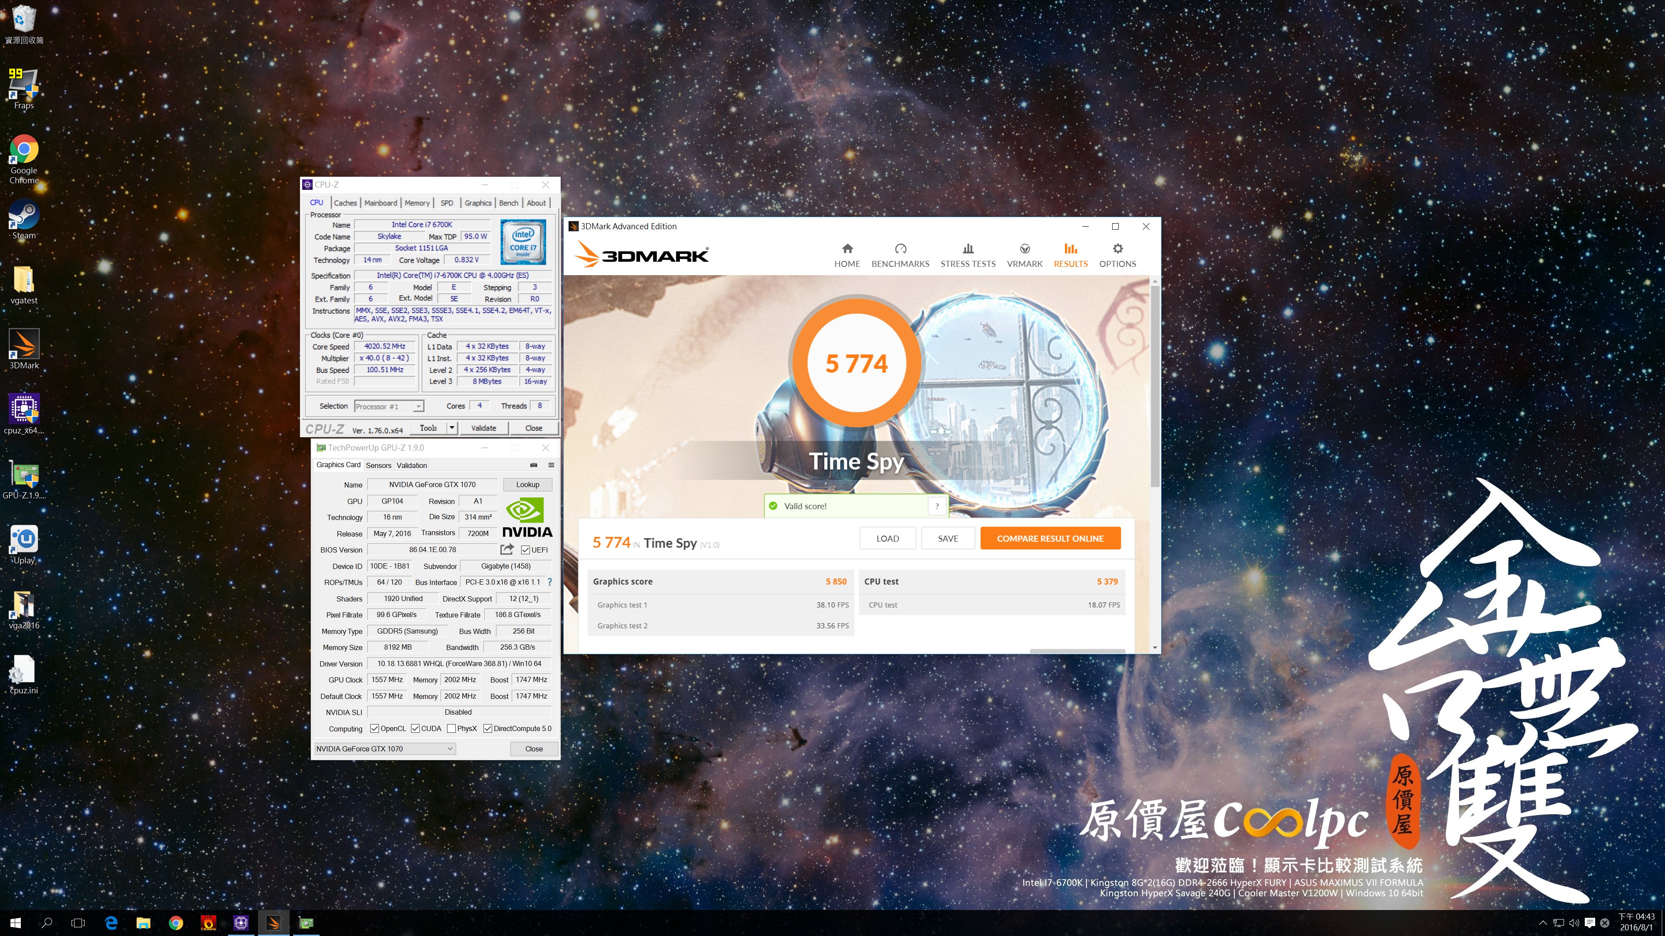Click the valid score help question mark
The height and width of the screenshot is (936, 1665).
(x=937, y=506)
